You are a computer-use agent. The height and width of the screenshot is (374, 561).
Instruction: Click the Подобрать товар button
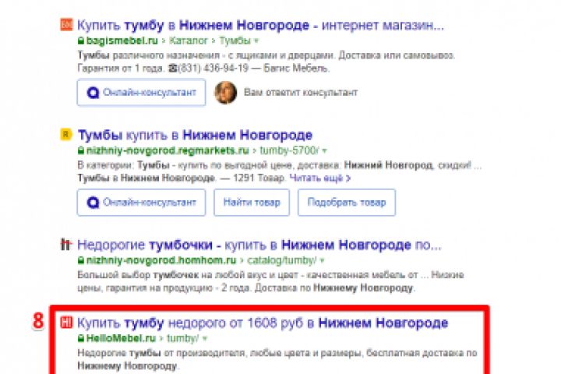click(347, 203)
